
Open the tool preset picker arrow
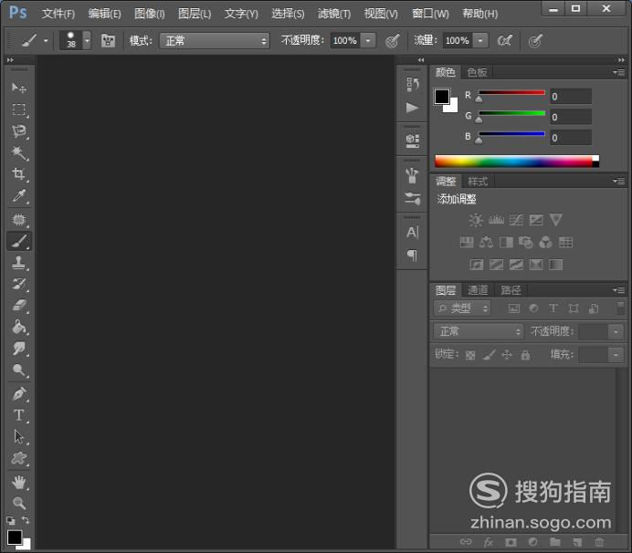point(46,41)
